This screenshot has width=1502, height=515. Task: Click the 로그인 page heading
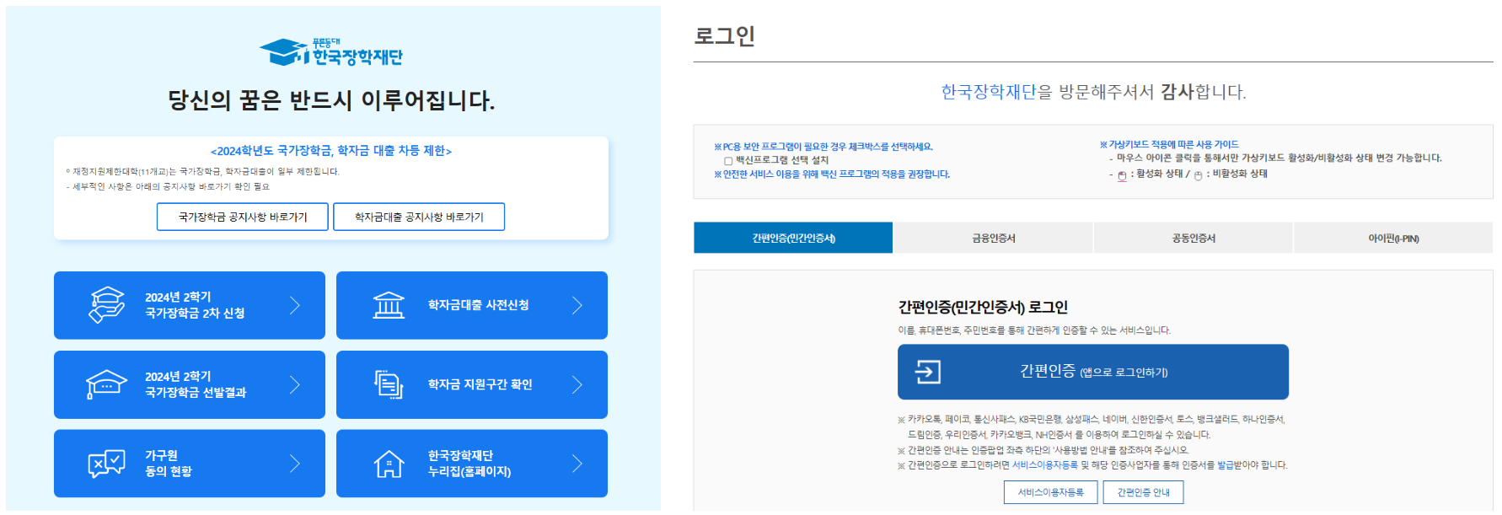[724, 35]
